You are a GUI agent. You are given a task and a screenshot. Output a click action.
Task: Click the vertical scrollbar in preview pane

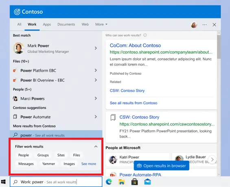coord(219,47)
